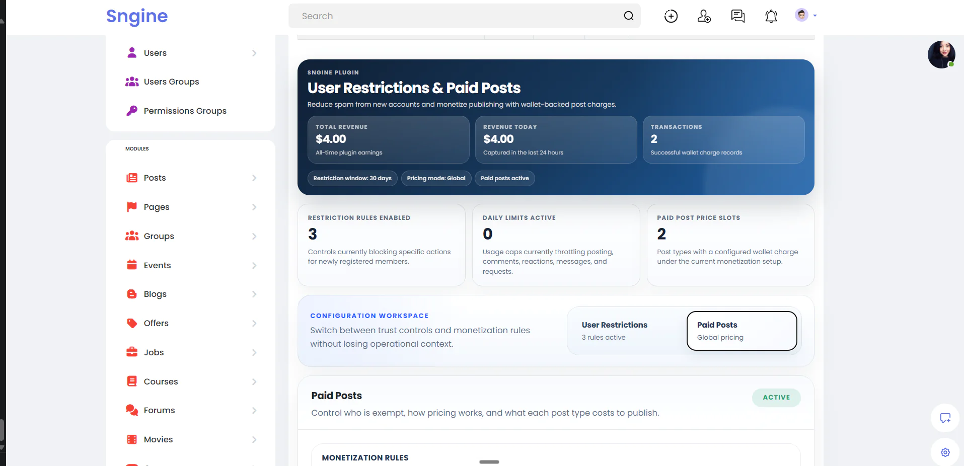Click the Permissions Groups key icon

coord(132,111)
